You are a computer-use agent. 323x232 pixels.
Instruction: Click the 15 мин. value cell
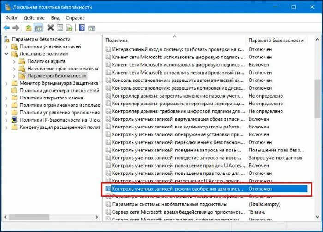[257, 212]
